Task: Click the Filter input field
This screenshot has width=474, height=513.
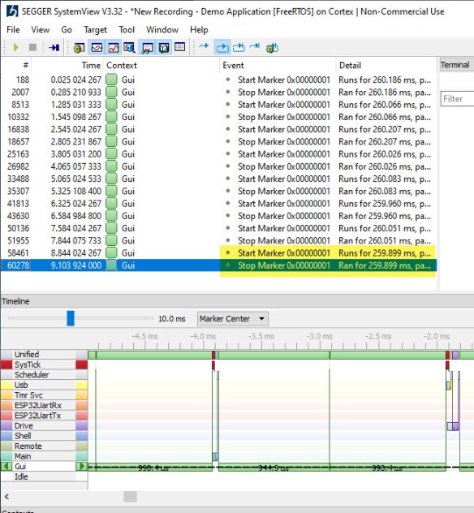Action: click(x=457, y=99)
